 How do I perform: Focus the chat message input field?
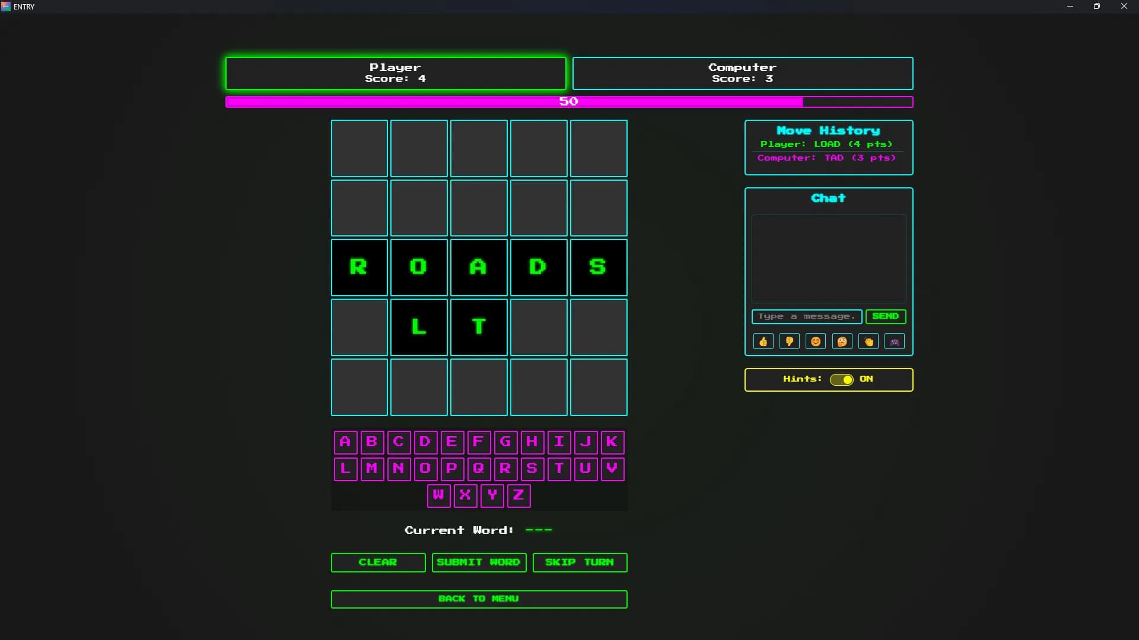coord(807,316)
